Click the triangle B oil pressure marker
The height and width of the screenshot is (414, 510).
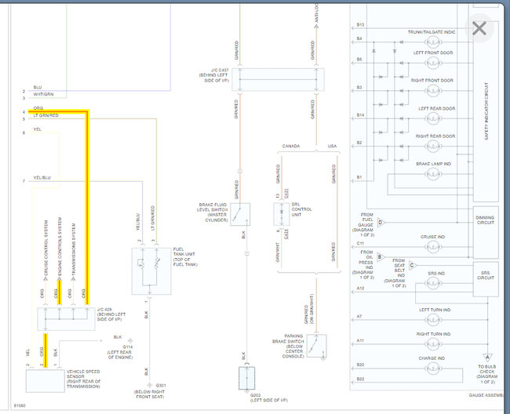[380, 257]
